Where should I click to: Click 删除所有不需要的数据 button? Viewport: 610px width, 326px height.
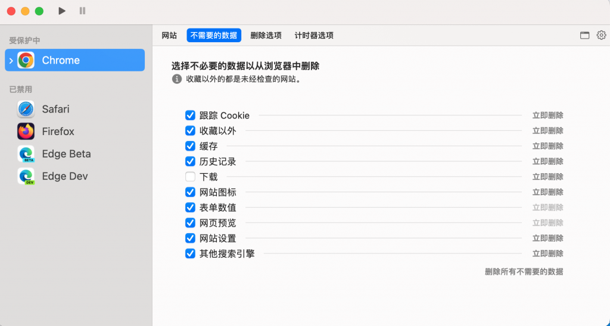coord(524,272)
